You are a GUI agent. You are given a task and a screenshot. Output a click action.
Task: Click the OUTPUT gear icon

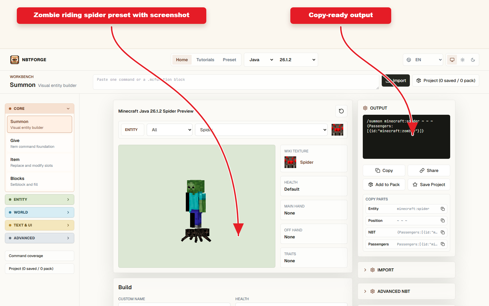[x=365, y=108]
